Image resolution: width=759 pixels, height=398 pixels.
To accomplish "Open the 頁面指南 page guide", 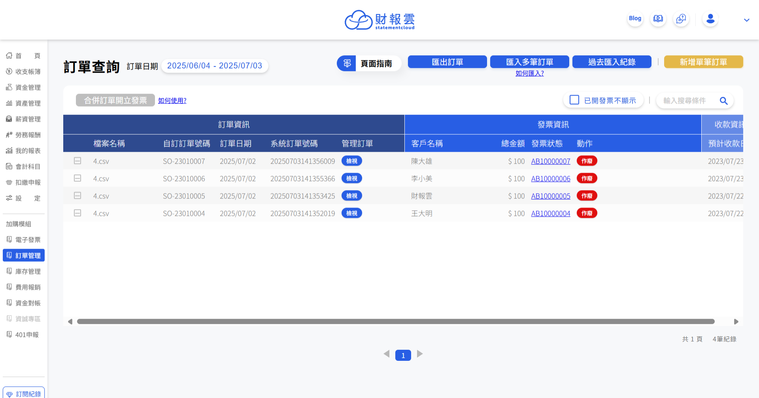I will coord(369,63).
